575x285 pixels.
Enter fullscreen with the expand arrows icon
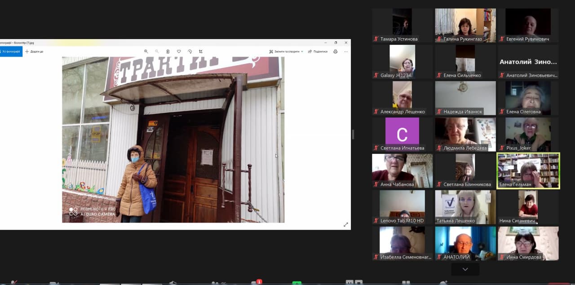(x=345, y=224)
